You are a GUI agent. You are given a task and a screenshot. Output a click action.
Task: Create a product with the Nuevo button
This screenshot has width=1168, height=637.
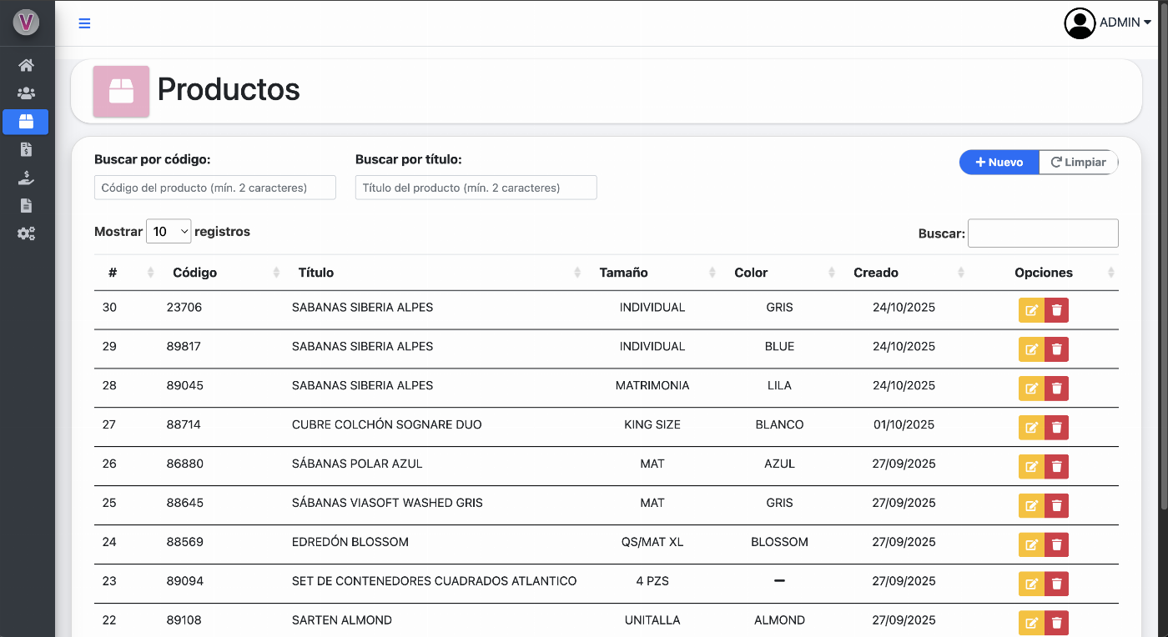[999, 162]
